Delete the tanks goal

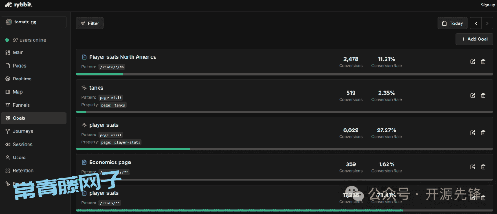(483, 96)
